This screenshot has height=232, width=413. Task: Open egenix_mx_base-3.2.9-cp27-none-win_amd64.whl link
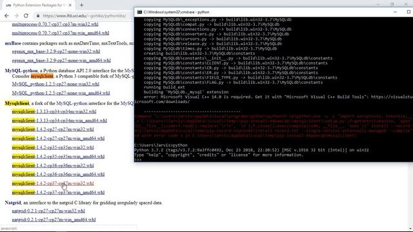[x=61, y=60]
